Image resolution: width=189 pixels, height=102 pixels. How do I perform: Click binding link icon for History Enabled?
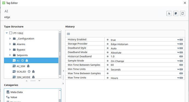tap(181, 40)
